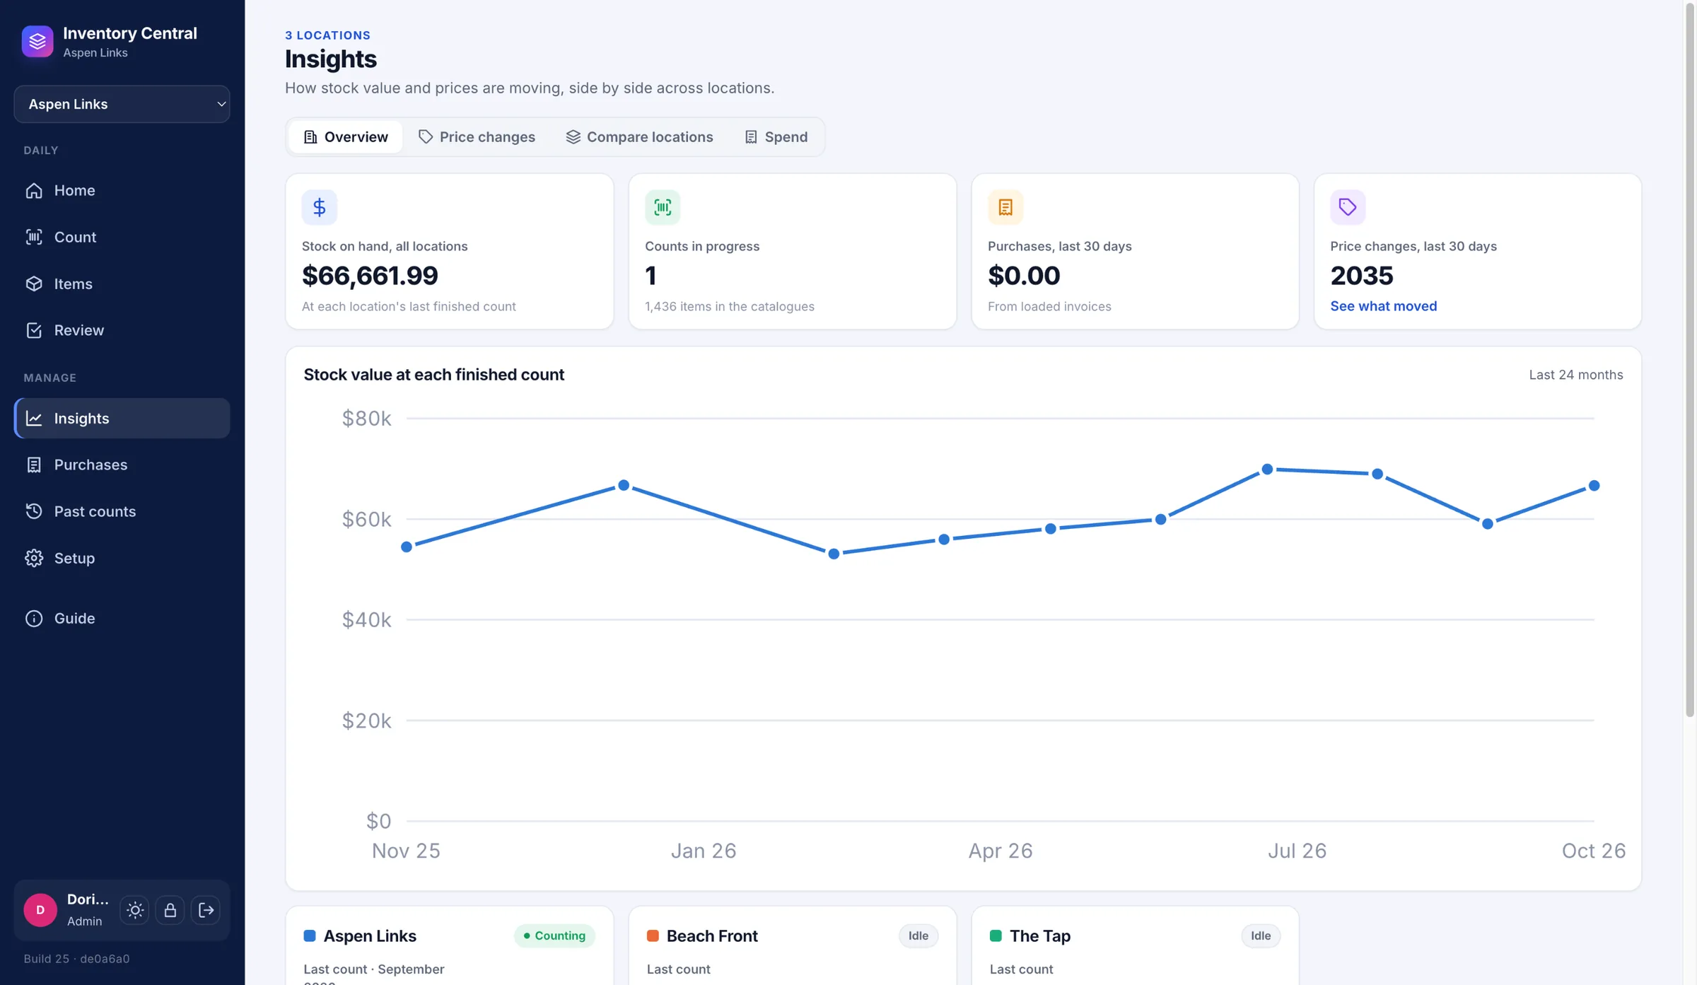Click the sign out arrow icon
Image resolution: width=1697 pixels, height=985 pixels.
[206, 910]
